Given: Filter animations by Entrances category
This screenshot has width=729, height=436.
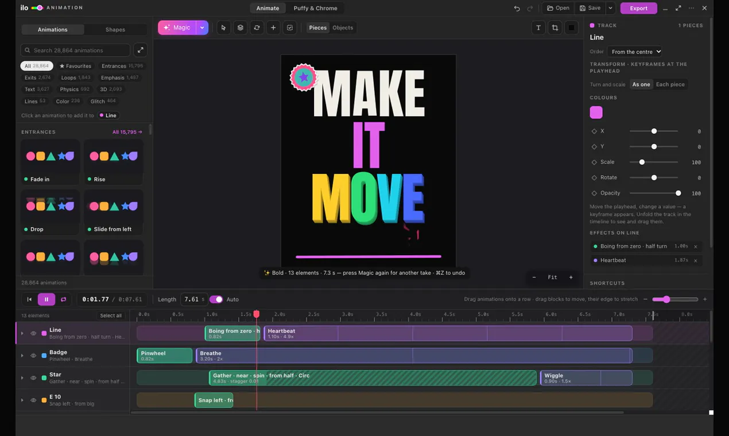Looking at the screenshot, I should click(x=122, y=66).
